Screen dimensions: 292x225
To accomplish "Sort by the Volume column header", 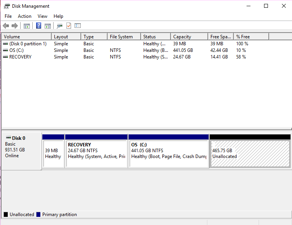I will tap(26, 37).
